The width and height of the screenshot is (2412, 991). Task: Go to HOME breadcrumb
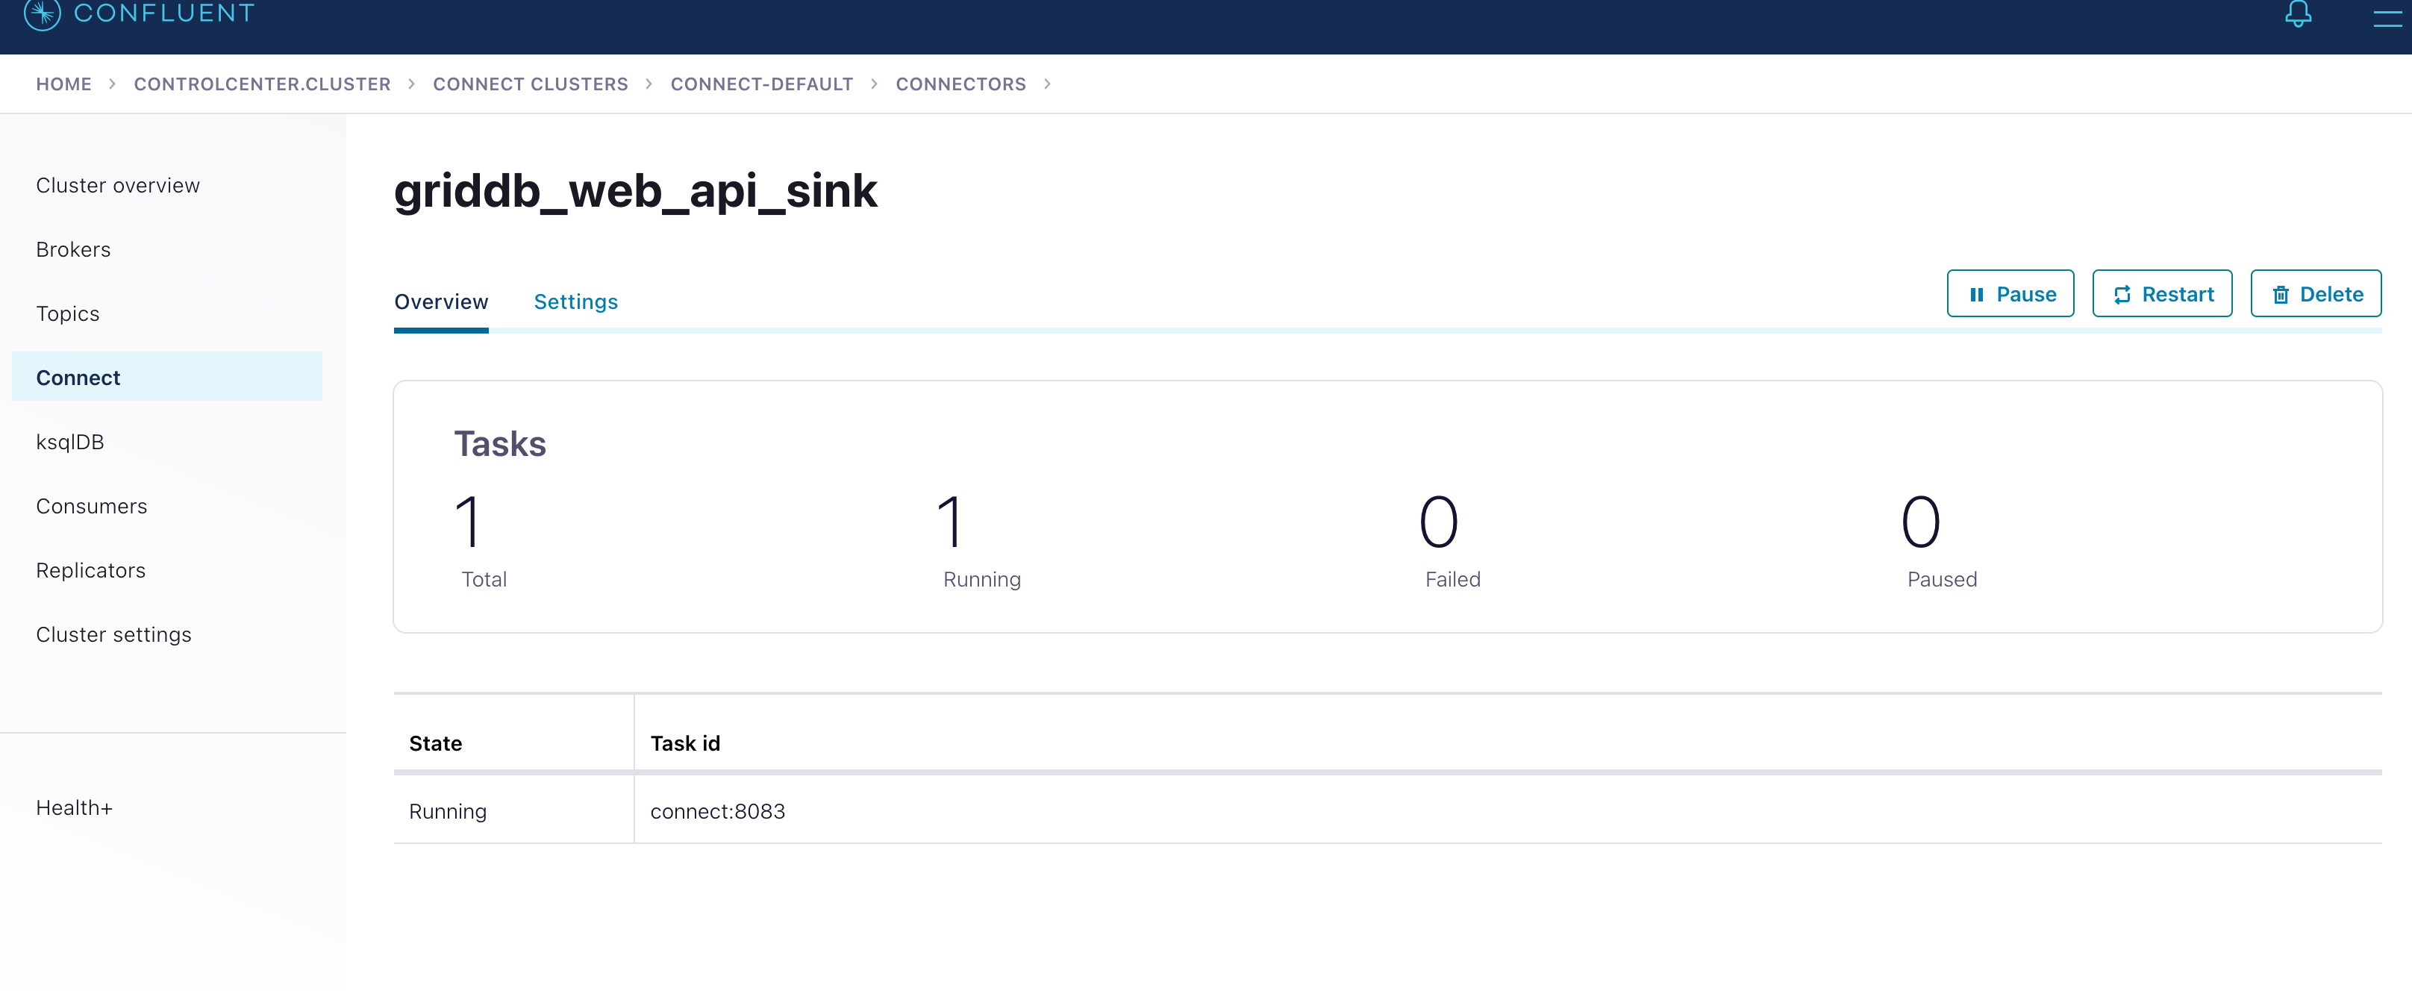click(x=63, y=84)
